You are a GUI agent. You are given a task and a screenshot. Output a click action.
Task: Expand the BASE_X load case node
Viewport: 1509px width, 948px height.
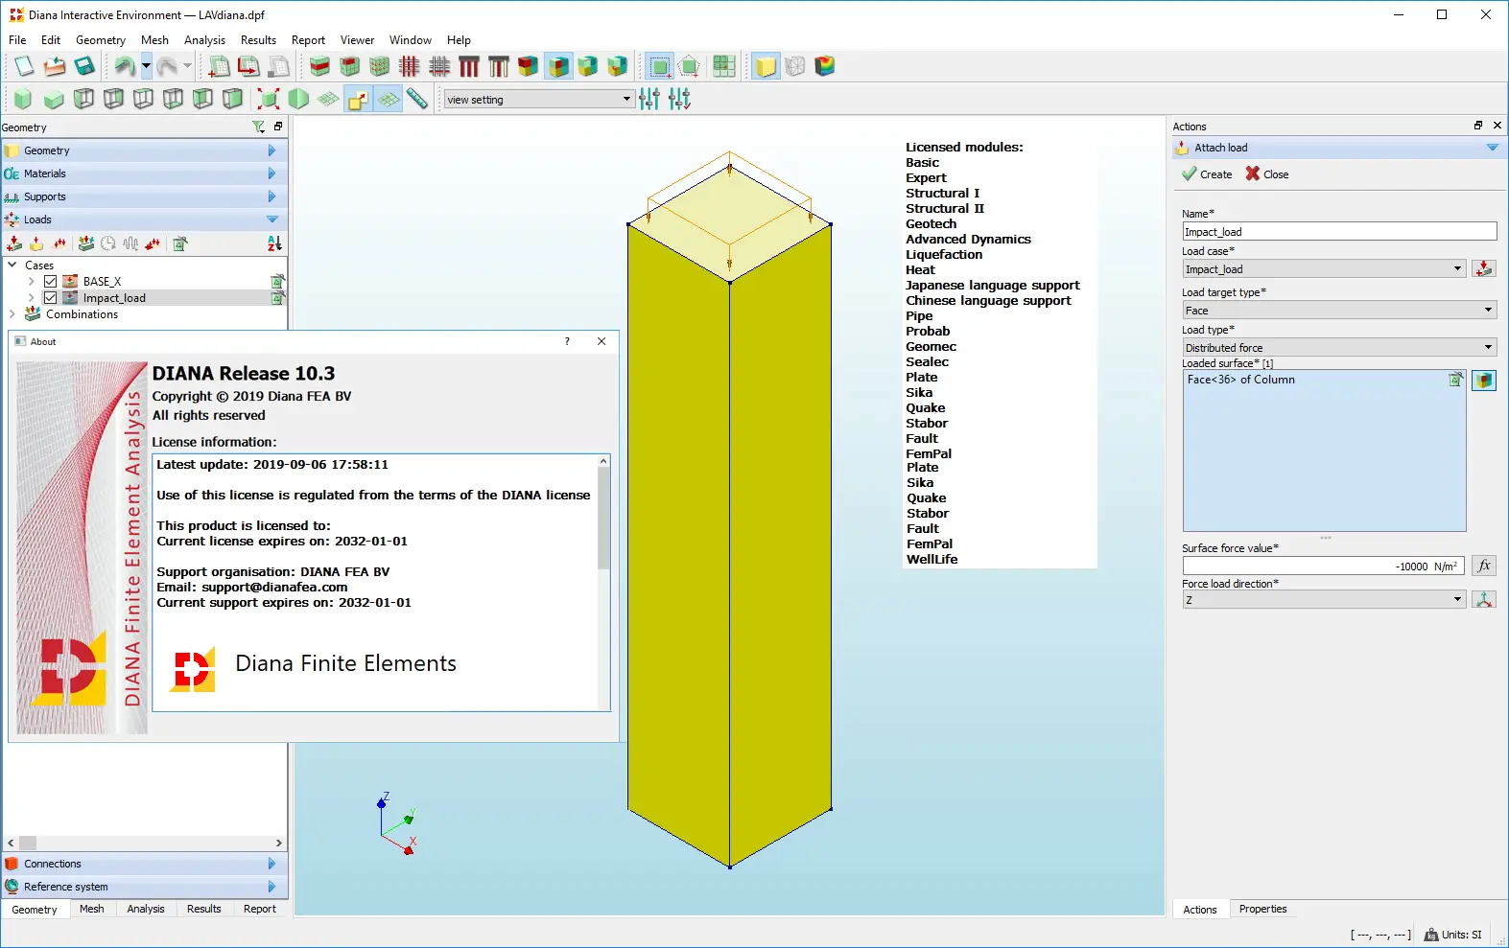(x=32, y=281)
